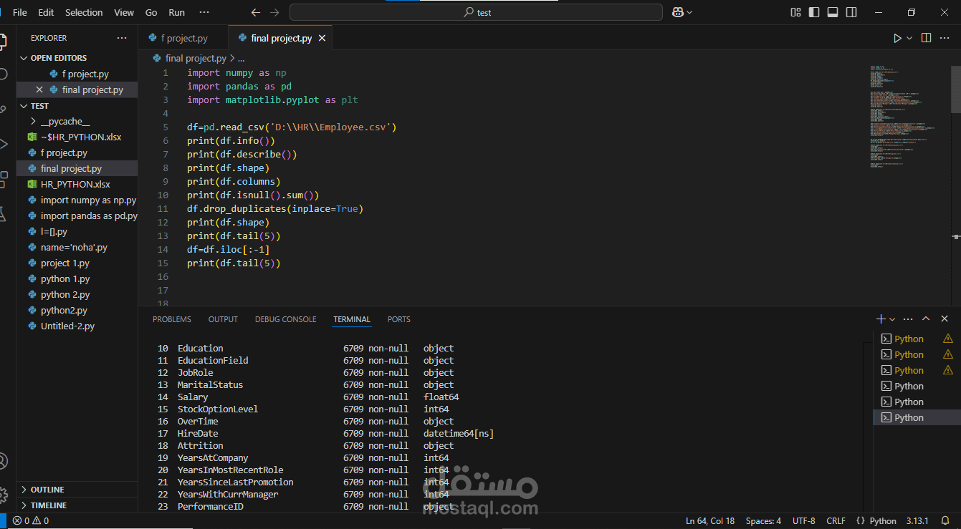Image resolution: width=961 pixels, height=529 pixels.
Task: Select the highlighted active Python terminal
Action: click(917, 417)
